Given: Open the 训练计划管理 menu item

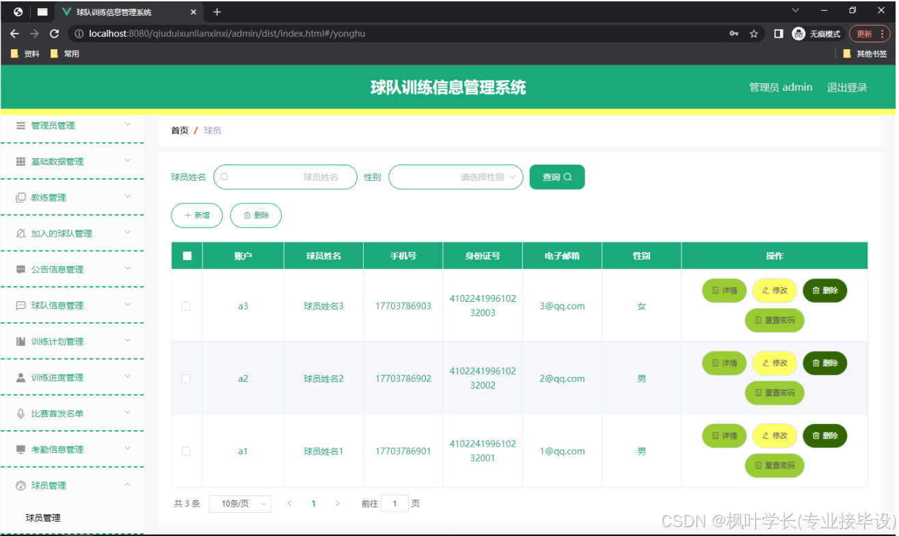Looking at the screenshot, I should 72,341.
